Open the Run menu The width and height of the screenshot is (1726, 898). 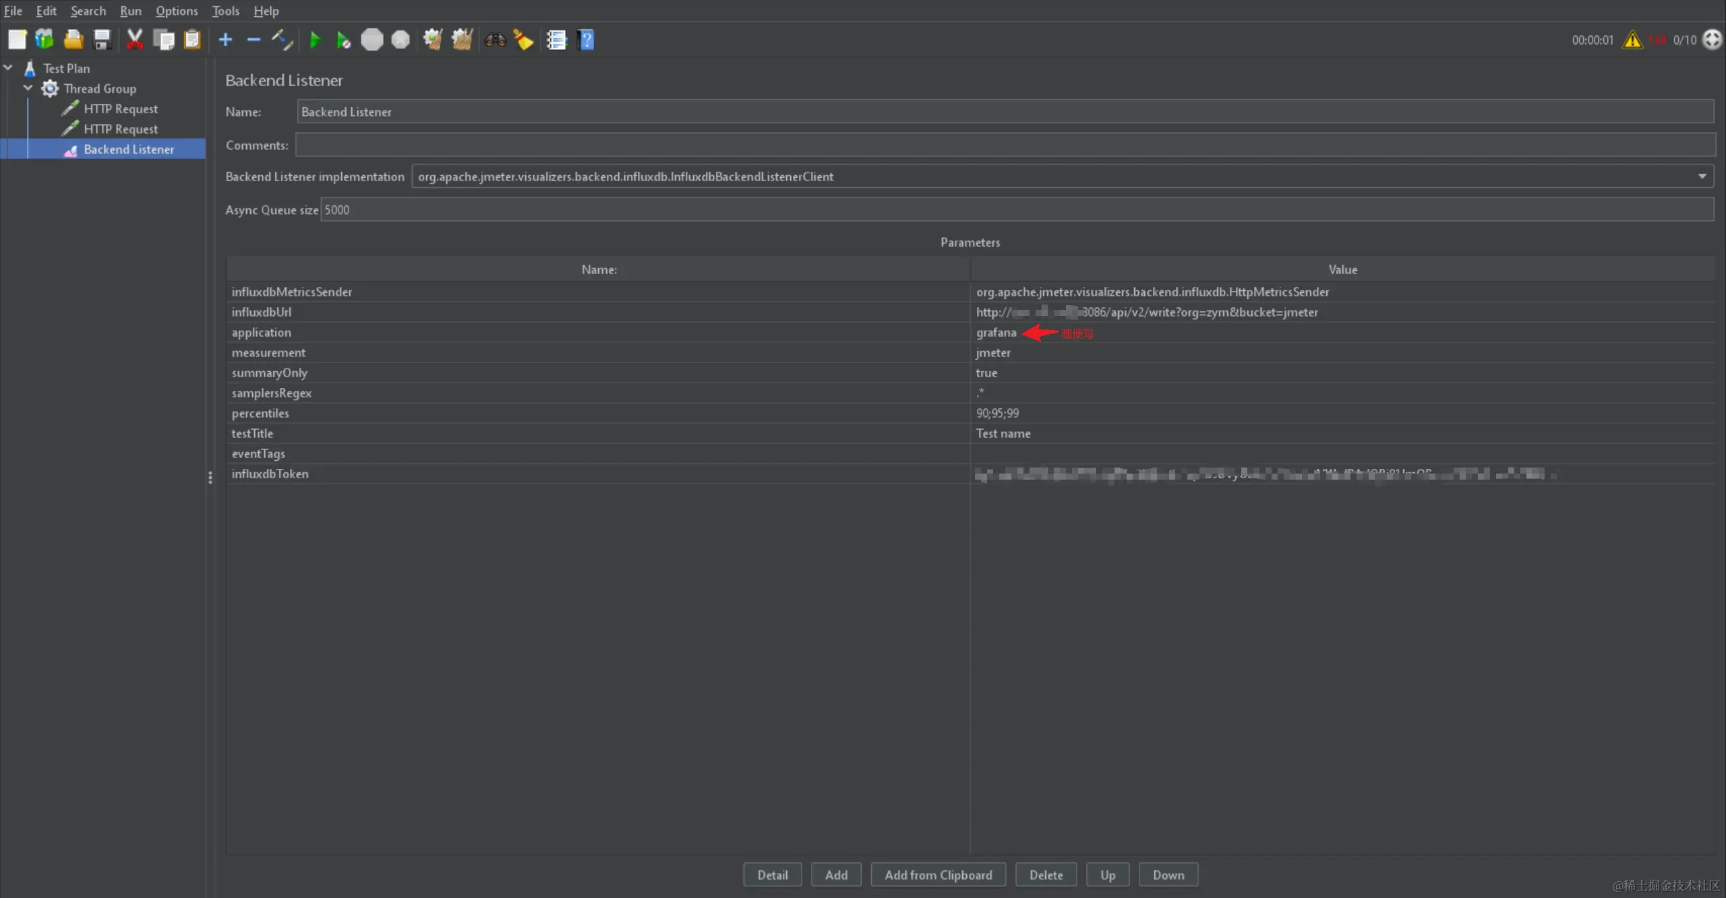click(x=130, y=11)
